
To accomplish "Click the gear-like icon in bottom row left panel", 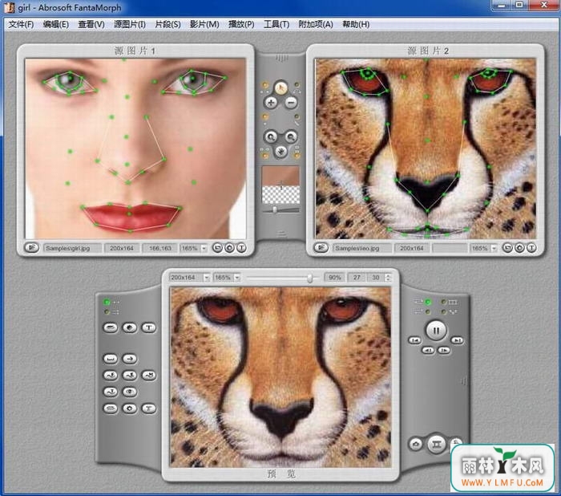I will (x=130, y=409).
